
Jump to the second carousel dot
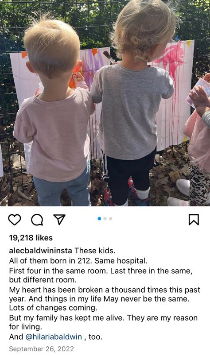point(105,219)
